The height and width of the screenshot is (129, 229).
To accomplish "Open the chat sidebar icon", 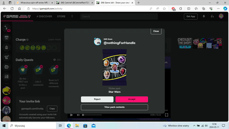I will (x=6, y=67).
